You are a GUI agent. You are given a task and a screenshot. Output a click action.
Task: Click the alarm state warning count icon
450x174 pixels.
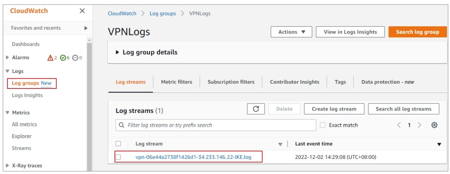pos(50,58)
